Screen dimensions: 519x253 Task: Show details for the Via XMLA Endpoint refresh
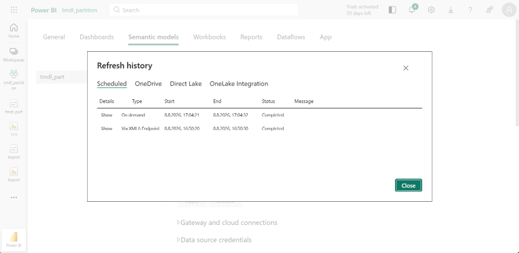tap(107, 128)
